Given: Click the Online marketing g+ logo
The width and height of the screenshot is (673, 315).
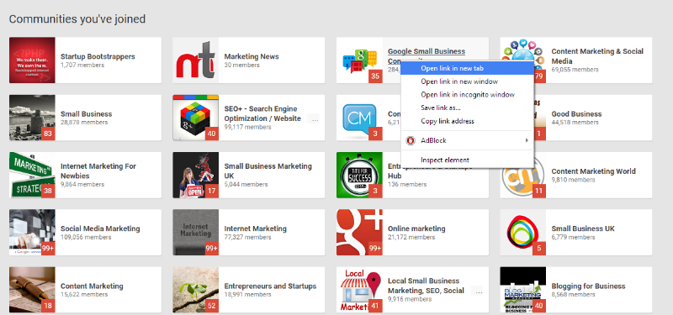Looking at the screenshot, I should click(x=359, y=233).
